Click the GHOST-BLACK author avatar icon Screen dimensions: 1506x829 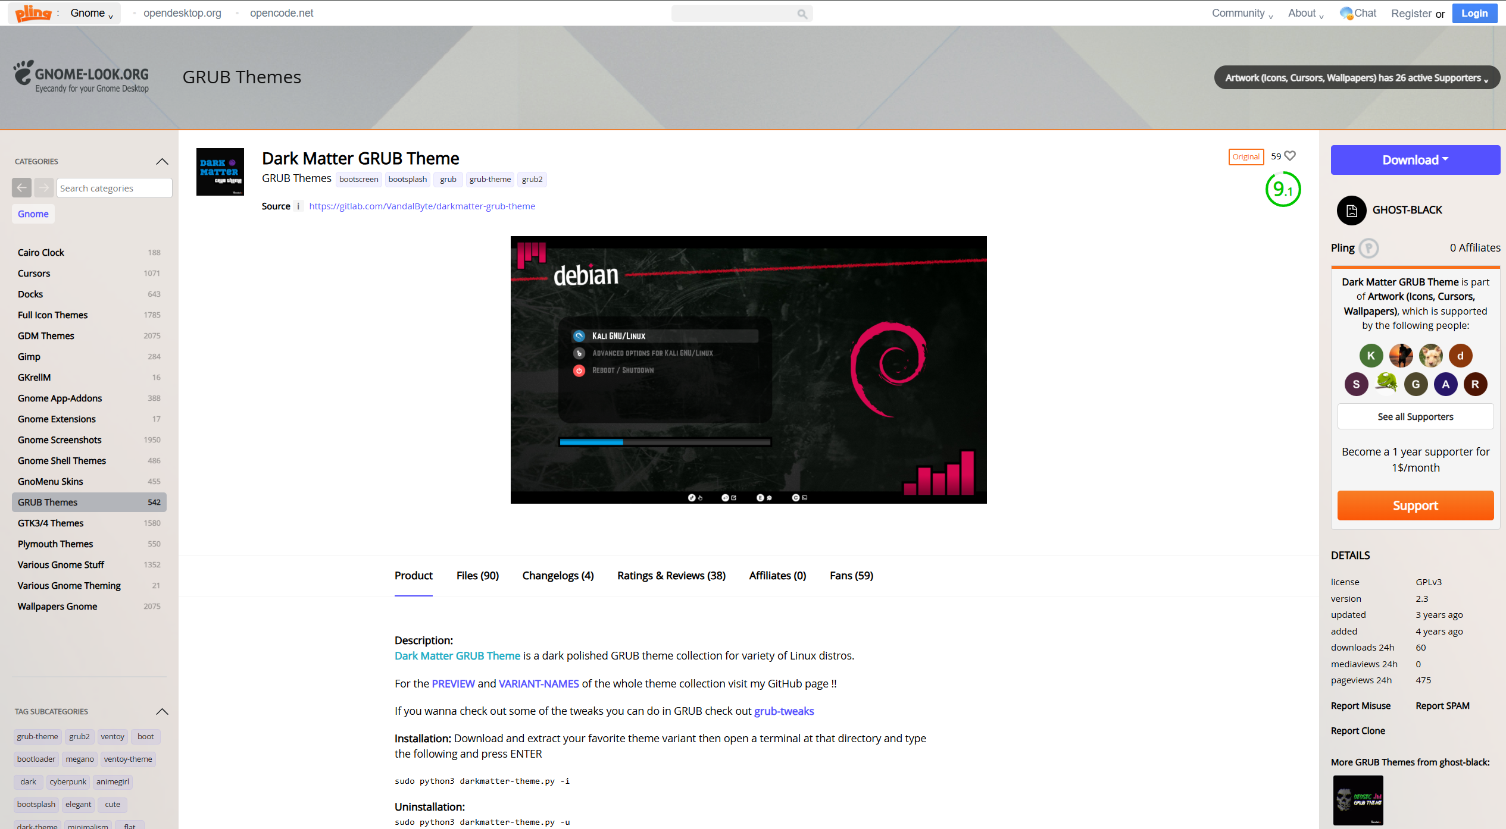point(1351,210)
